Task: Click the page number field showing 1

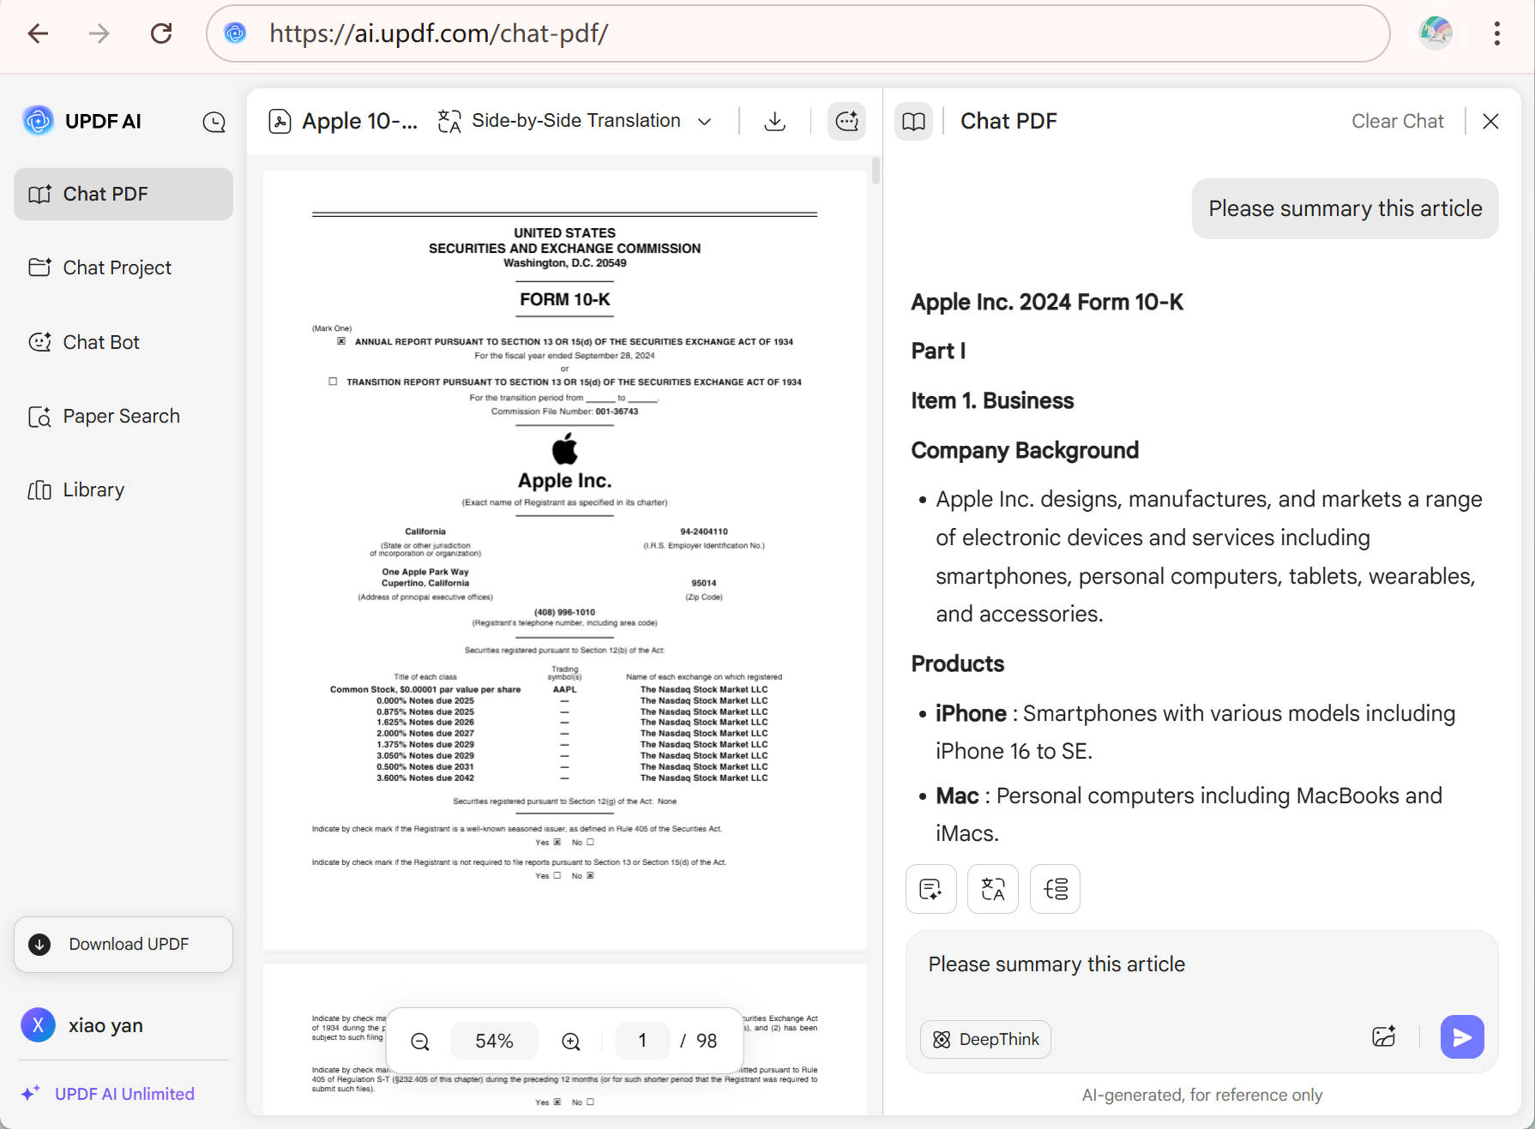Action: coord(642,1041)
